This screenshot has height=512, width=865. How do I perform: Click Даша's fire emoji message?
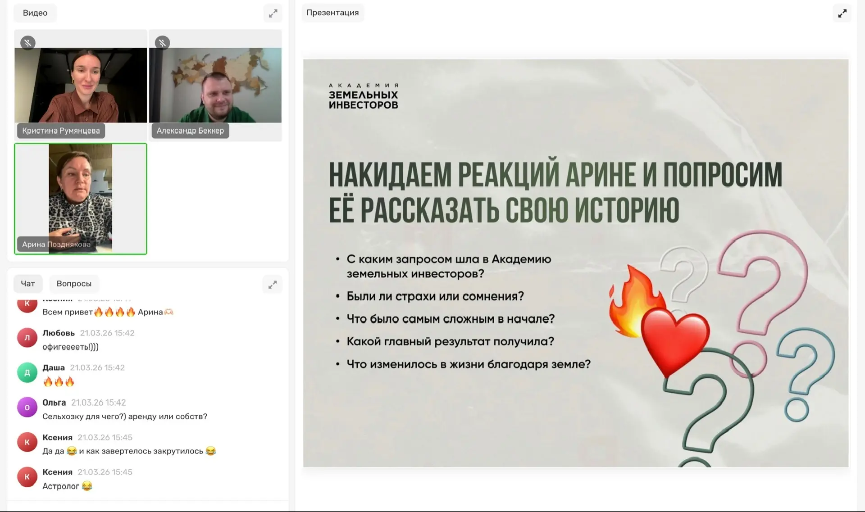(x=59, y=382)
